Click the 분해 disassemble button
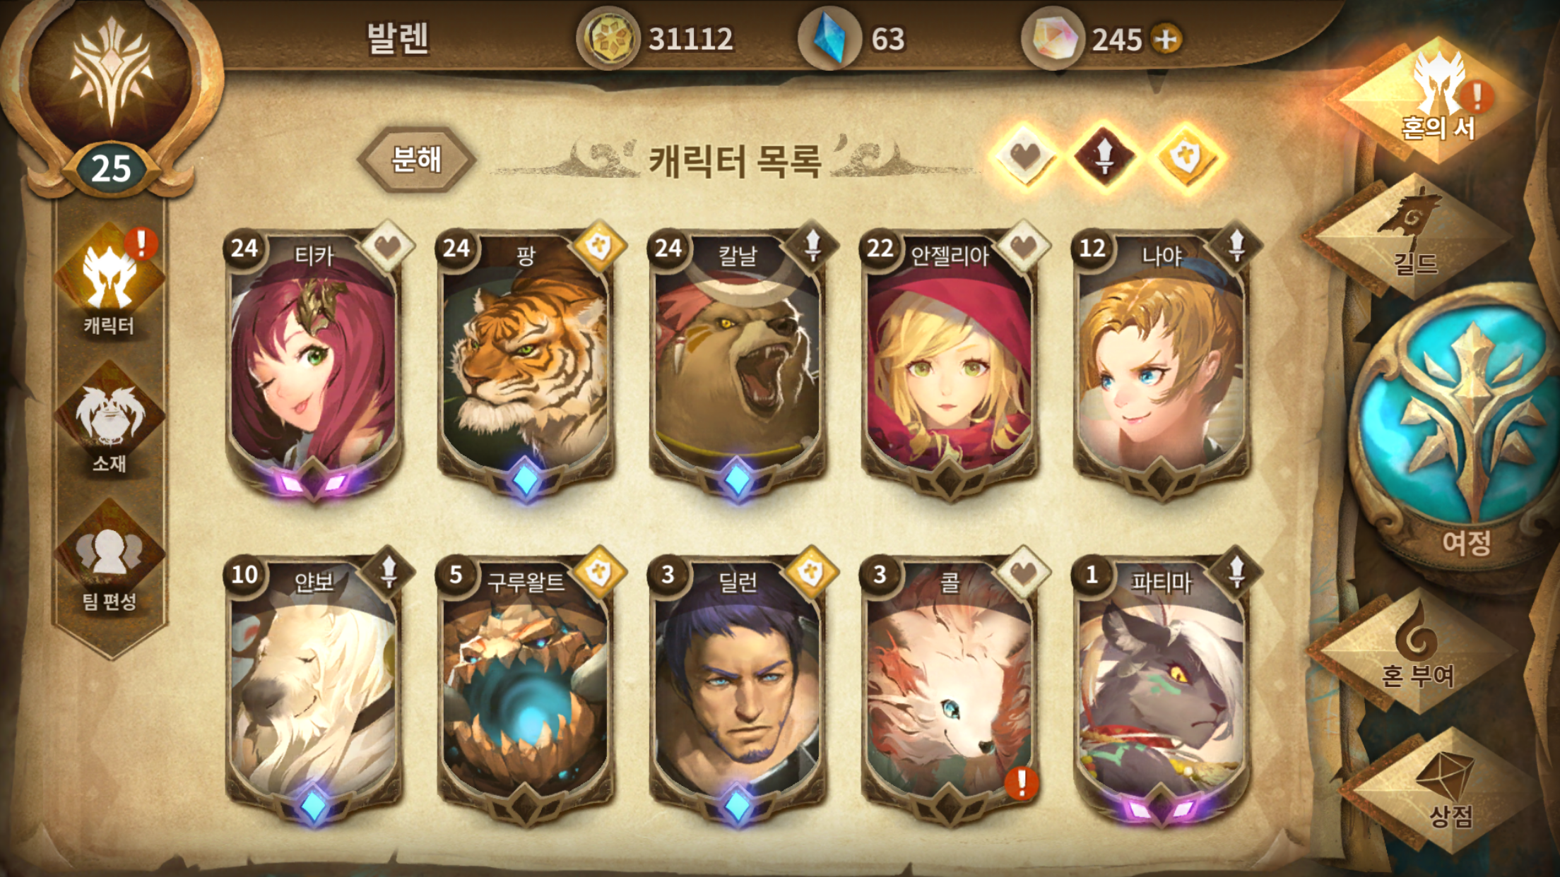Screen dimensions: 1560x877 click(x=417, y=160)
